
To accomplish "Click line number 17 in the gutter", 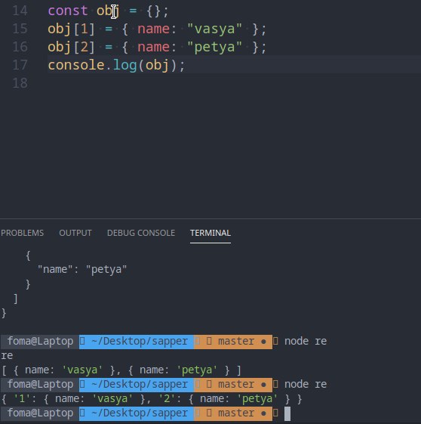I will coord(20,65).
